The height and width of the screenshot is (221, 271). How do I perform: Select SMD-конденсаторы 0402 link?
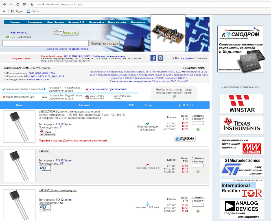click(31, 73)
